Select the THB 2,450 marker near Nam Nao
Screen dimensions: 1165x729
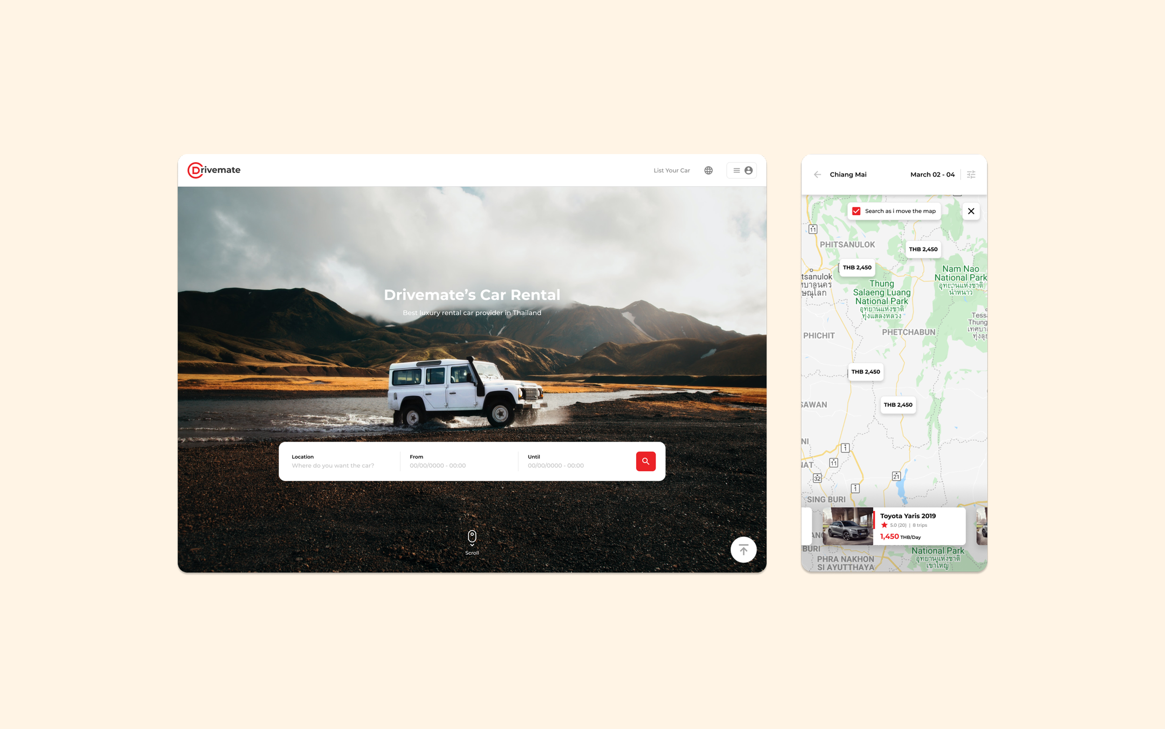point(923,249)
